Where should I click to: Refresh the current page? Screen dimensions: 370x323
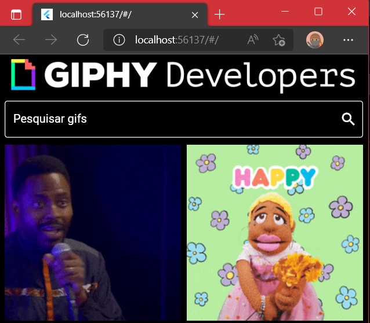83,39
